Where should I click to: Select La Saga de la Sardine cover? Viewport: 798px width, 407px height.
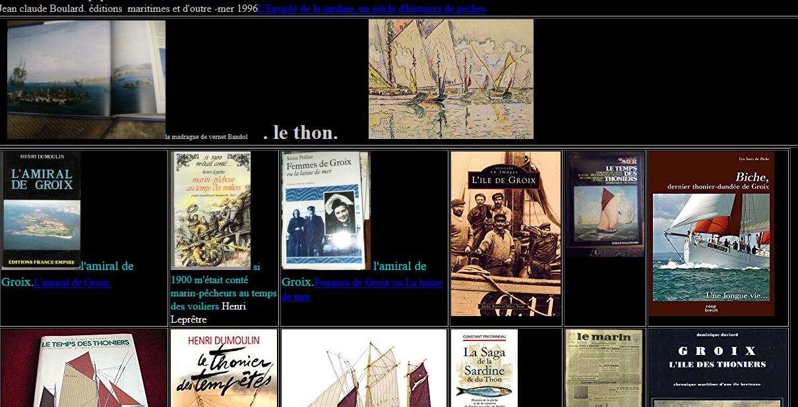[484, 368]
